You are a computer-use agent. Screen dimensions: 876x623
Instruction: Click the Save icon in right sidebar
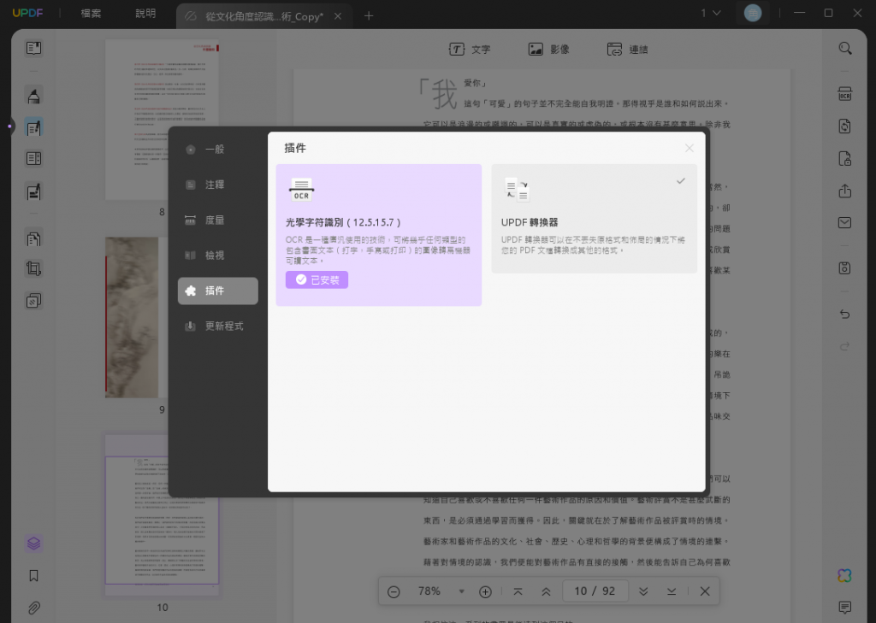844,268
